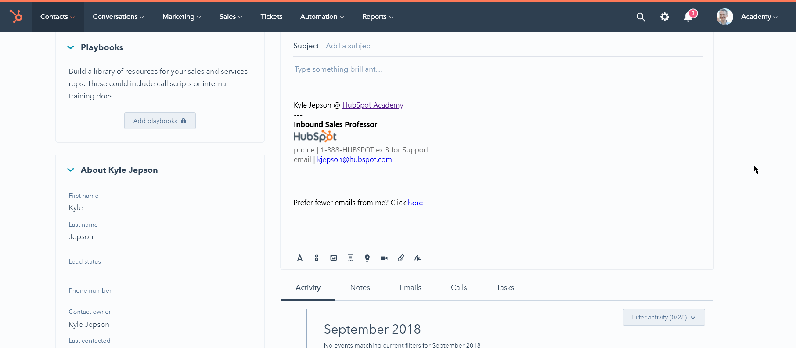This screenshot has height=348, width=796.
Task: Click the Contact owner value Kyle Jepson
Action: tap(89, 324)
